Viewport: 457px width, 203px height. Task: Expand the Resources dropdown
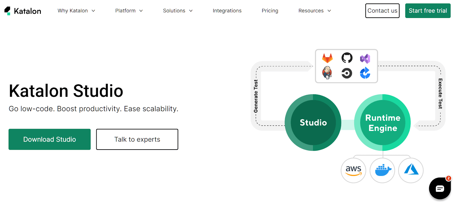click(314, 11)
